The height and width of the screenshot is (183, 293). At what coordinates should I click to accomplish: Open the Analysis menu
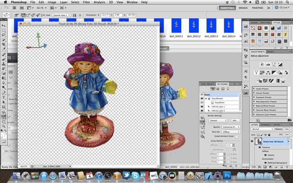point(99,2)
